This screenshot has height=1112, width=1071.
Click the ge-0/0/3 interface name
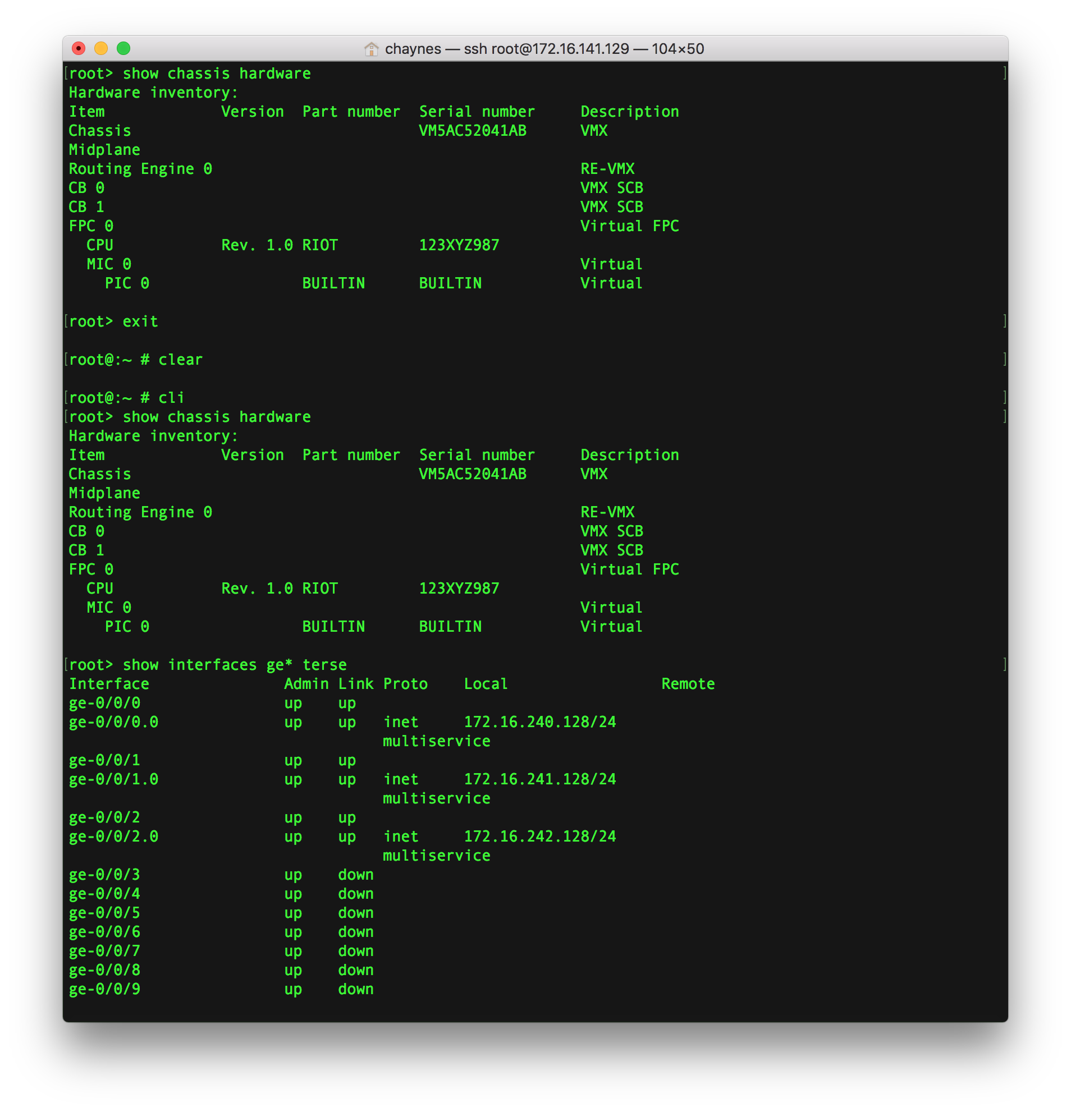[x=104, y=875]
